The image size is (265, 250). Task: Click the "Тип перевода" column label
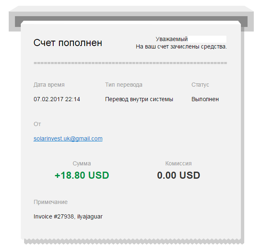124,85
